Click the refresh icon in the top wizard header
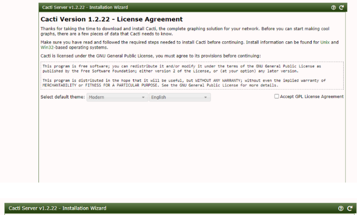 341,7
